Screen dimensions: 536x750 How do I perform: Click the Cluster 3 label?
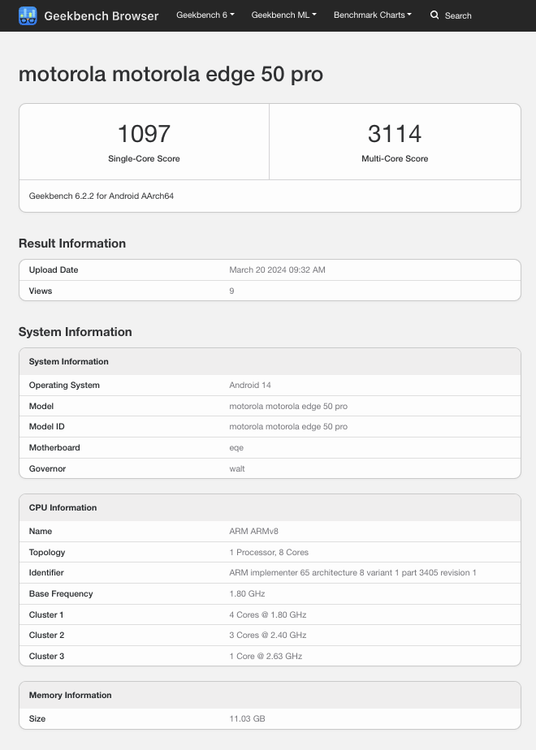(x=46, y=656)
